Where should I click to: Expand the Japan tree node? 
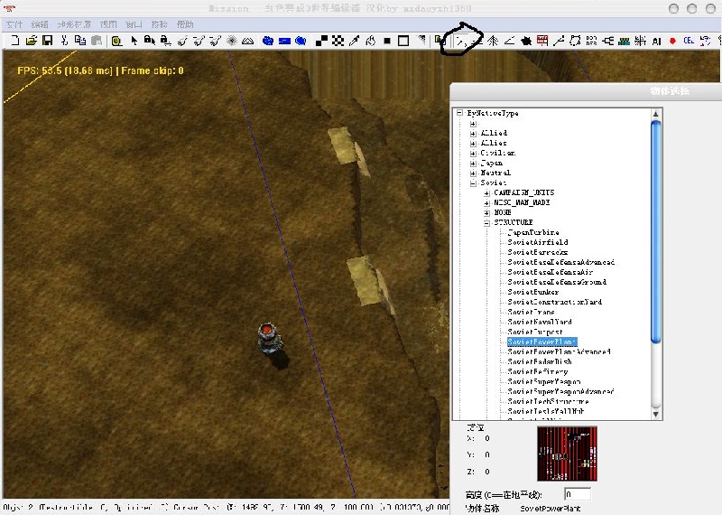[x=473, y=164]
